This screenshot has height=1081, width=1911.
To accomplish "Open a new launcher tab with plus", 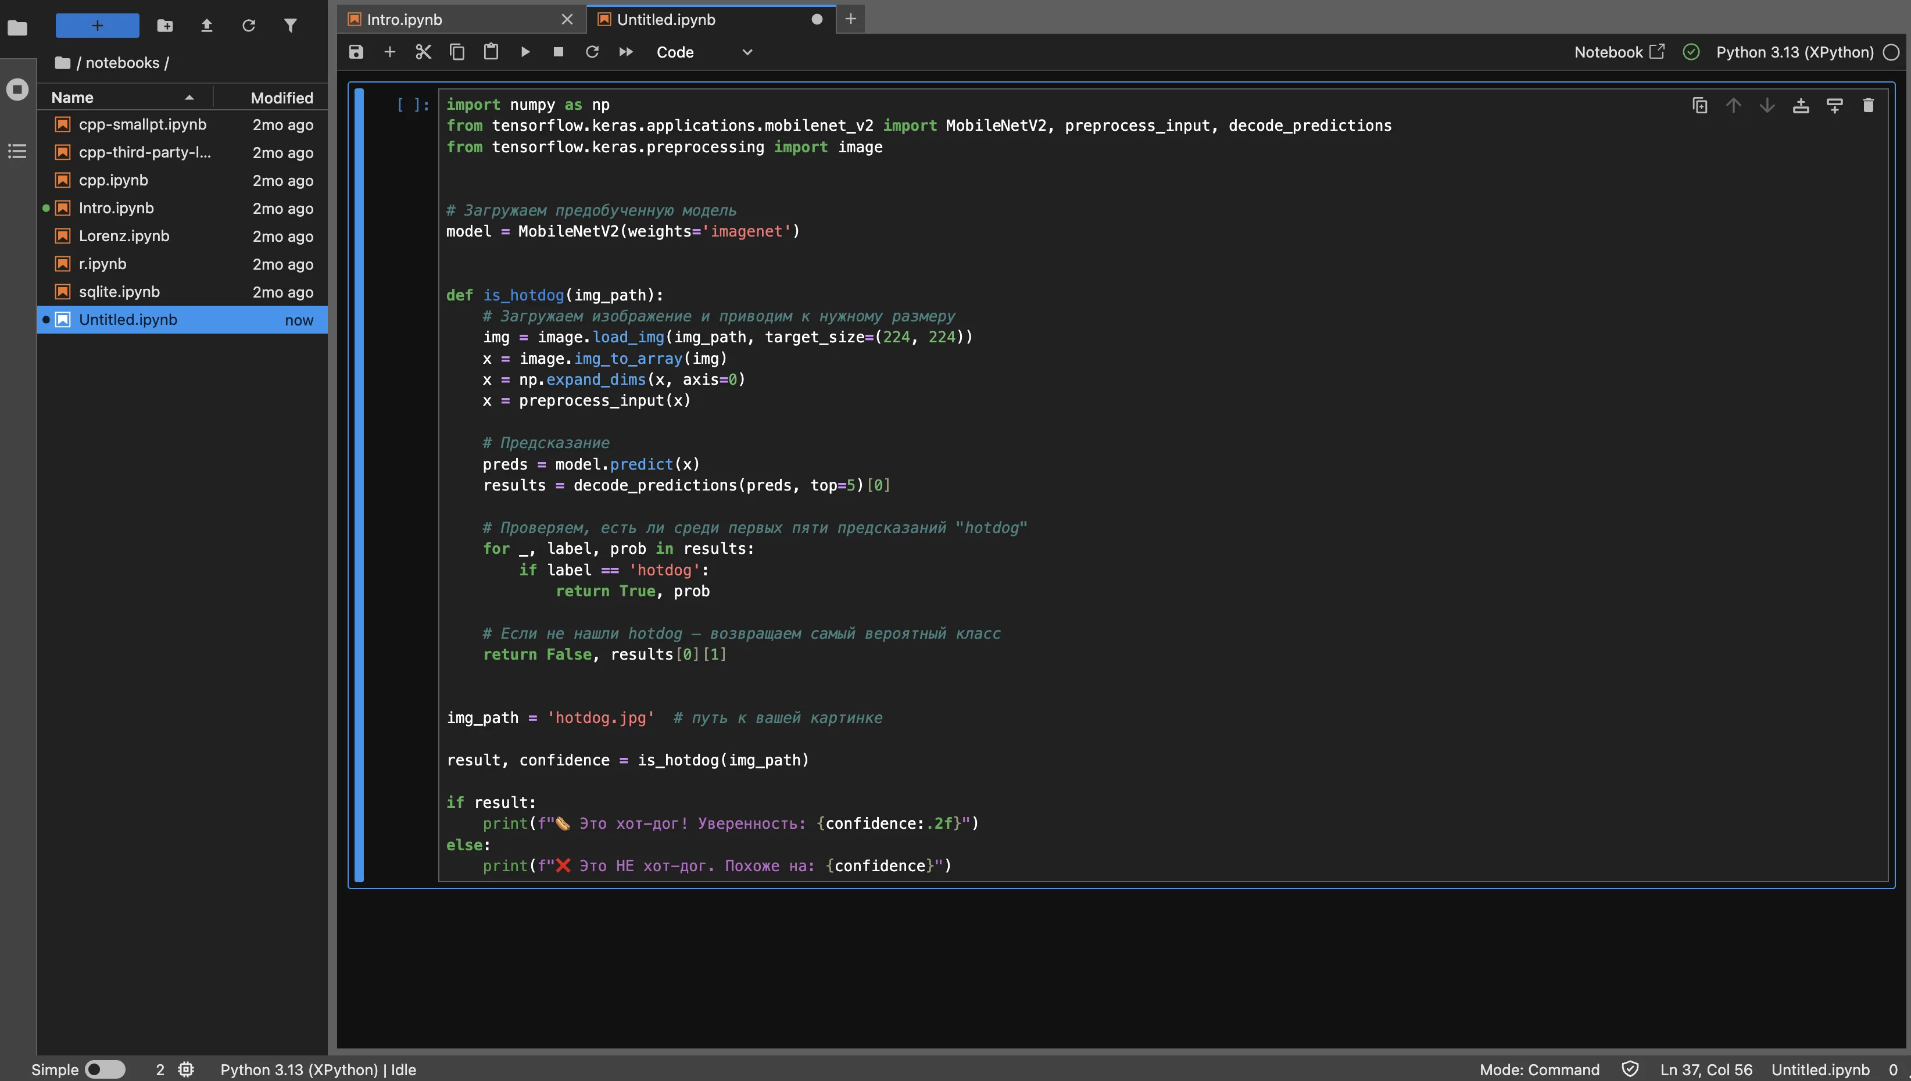I will (x=851, y=19).
